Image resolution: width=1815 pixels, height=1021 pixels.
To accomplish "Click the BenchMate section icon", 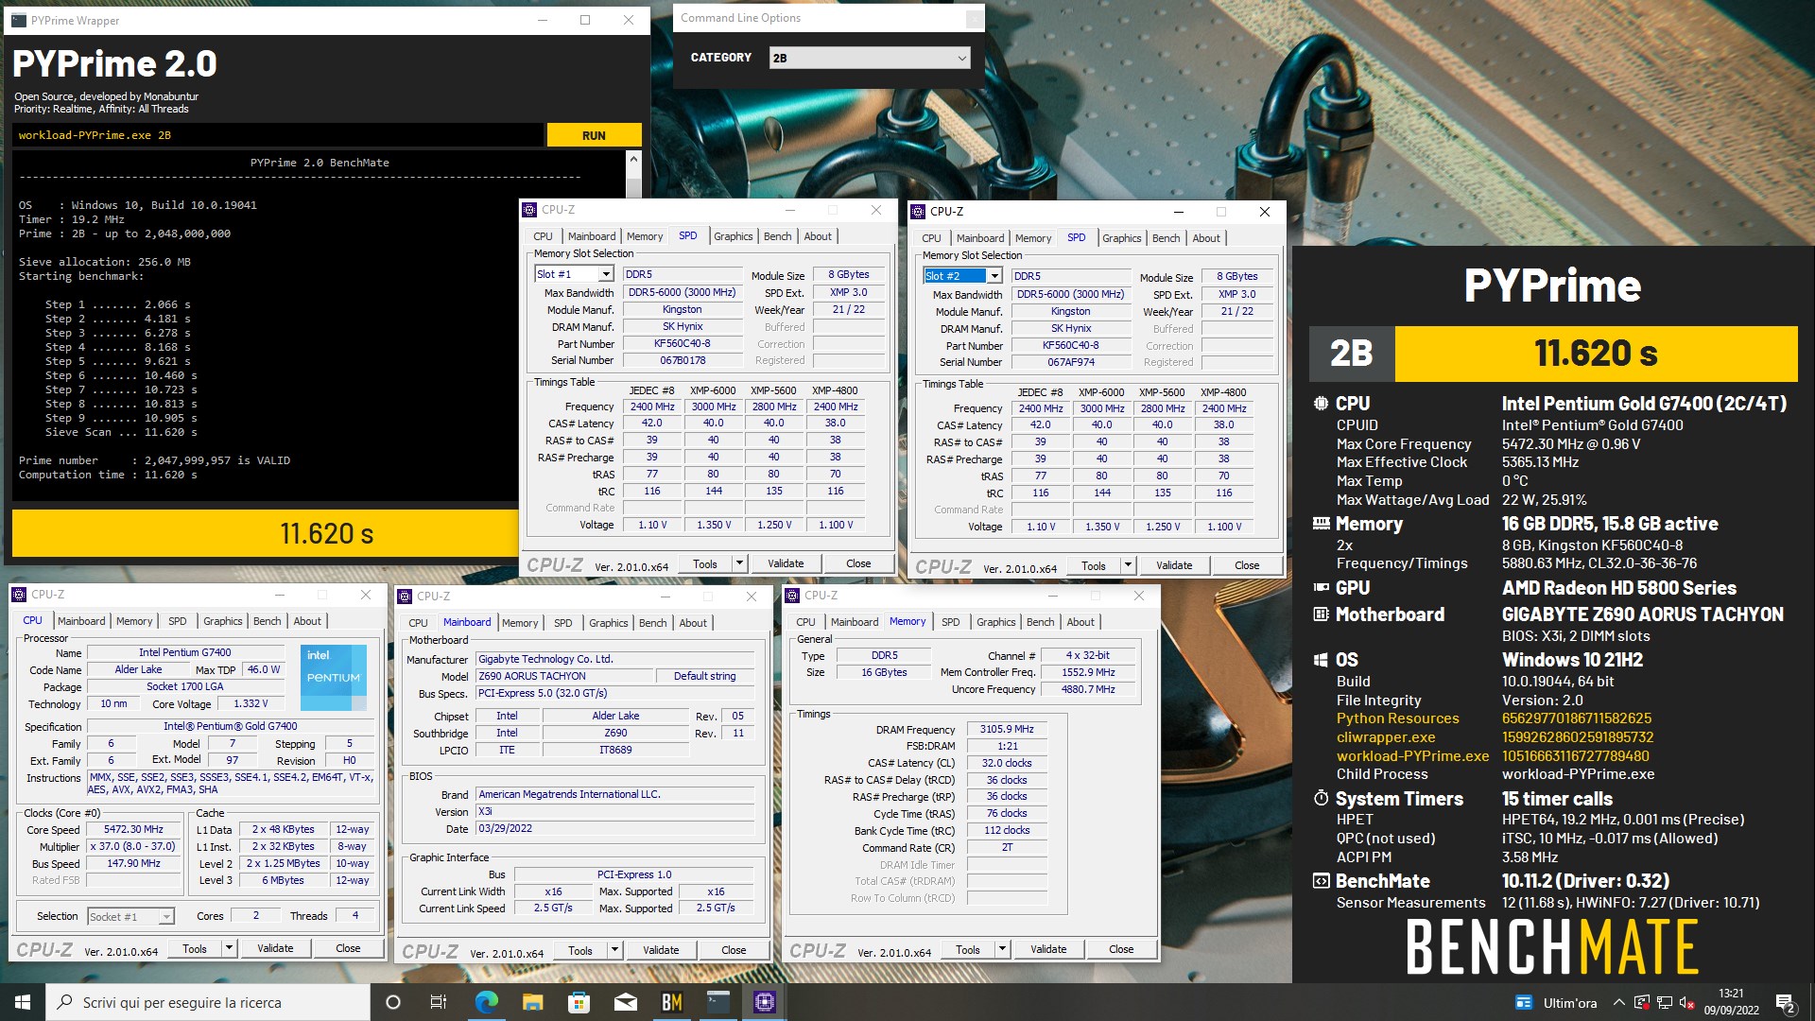I will 1321,881.
